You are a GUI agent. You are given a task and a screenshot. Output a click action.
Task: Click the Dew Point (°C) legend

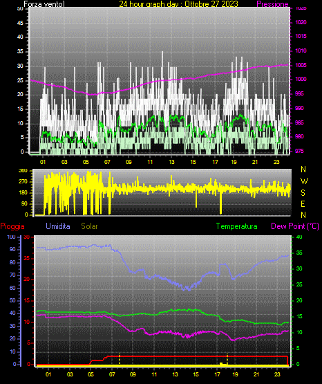click(x=295, y=226)
